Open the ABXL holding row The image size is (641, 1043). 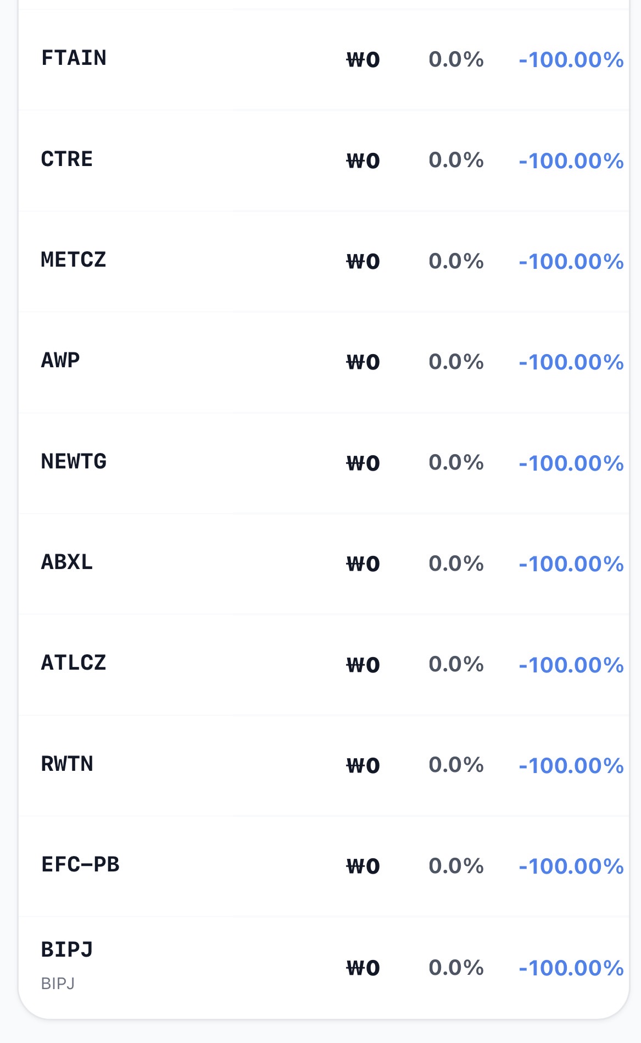pos(324,564)
